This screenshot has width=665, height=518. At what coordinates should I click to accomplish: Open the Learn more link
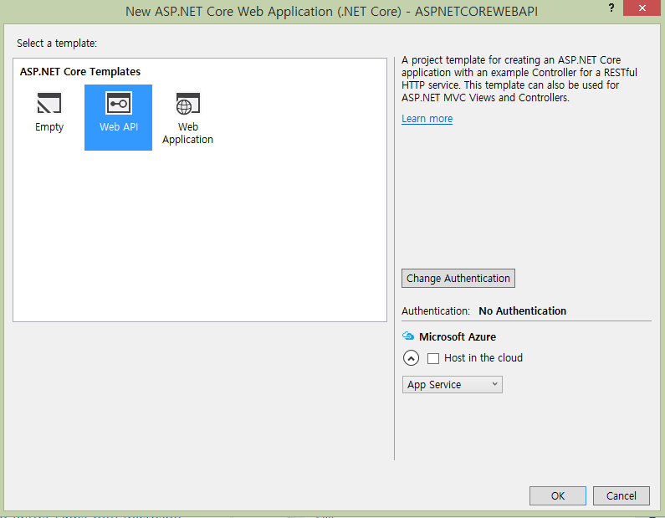427,118
